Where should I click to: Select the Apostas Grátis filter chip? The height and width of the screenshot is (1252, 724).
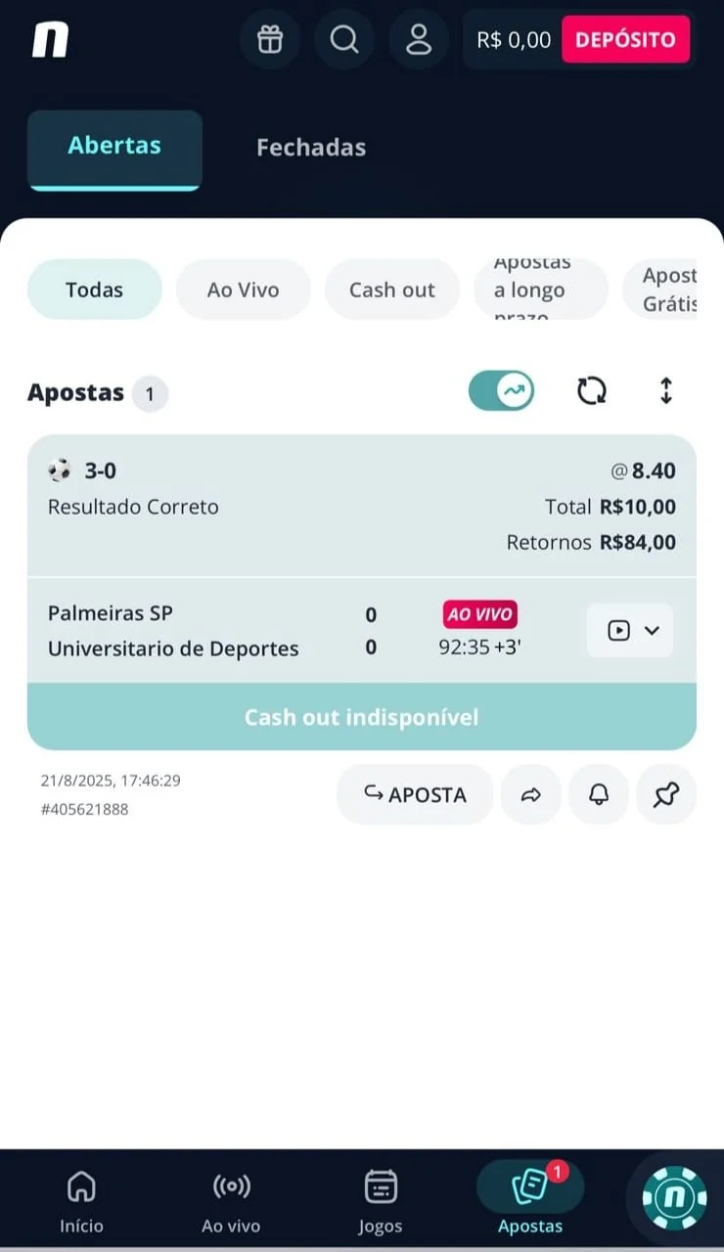(x=675, y=290)
